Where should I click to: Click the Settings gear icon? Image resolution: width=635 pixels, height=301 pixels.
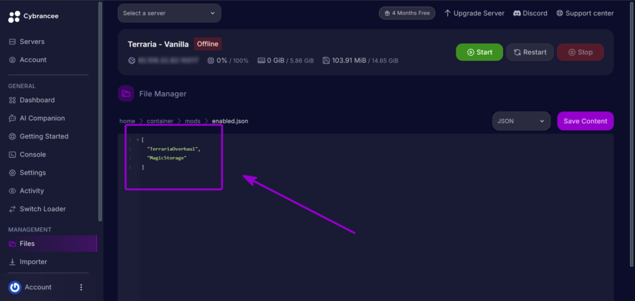12,173
